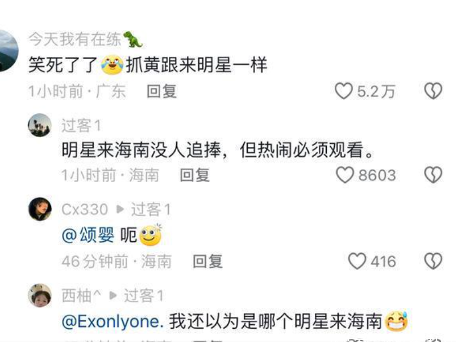Reply to Cx330's 46分钟前 comment
The width and height of the screenshot is (456, 349).
[x=208, y=261]
